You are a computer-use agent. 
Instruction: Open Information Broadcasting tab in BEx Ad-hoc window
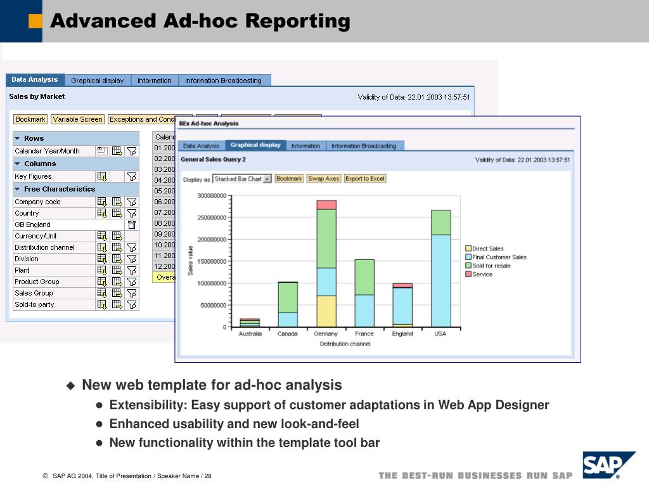[x=364, y=146]
